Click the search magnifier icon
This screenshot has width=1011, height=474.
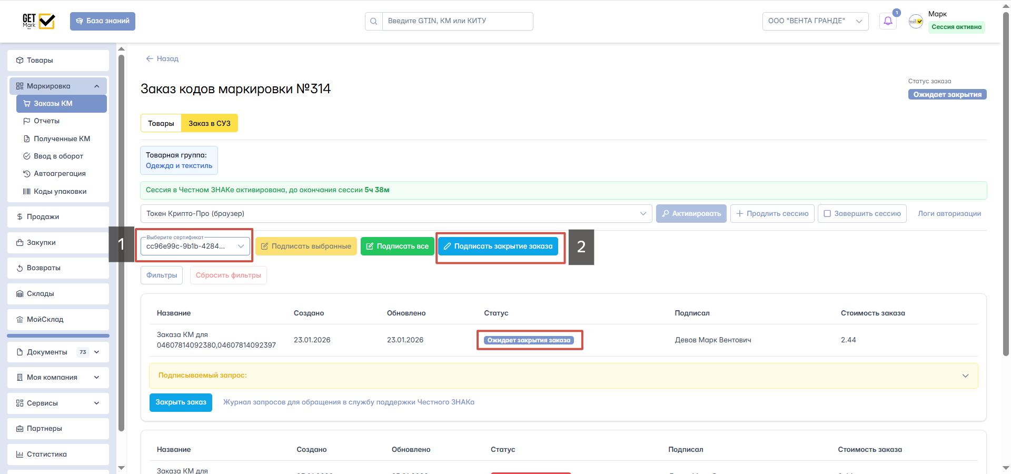tap(374, 21)
